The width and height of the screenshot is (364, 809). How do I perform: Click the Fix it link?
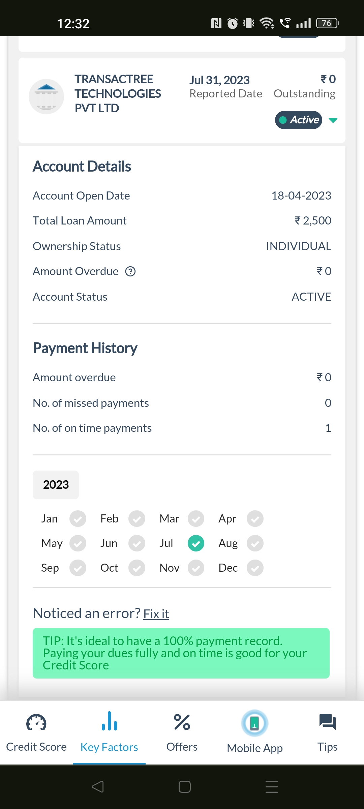click(156, 614)
